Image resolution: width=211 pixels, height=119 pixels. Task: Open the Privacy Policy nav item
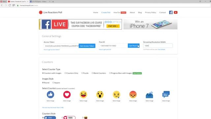(x=150, y=13)
